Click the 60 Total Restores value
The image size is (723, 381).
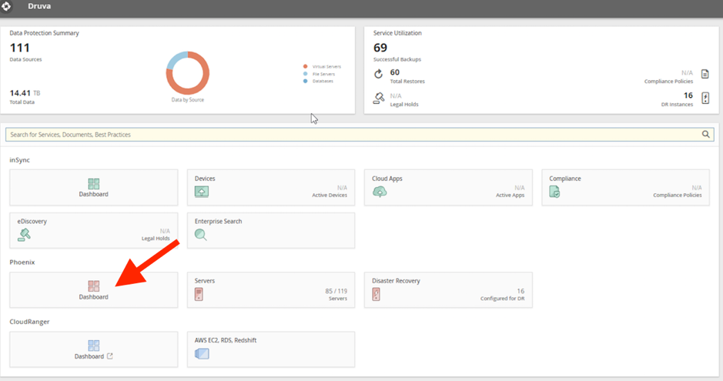(395, 72)
